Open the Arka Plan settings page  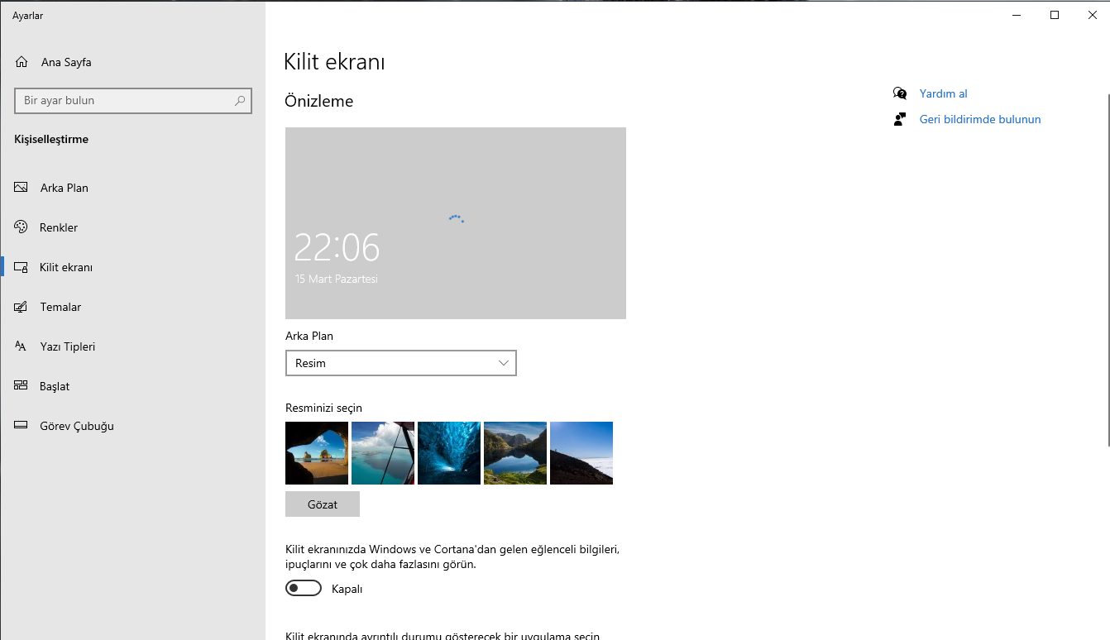(132, 188)
